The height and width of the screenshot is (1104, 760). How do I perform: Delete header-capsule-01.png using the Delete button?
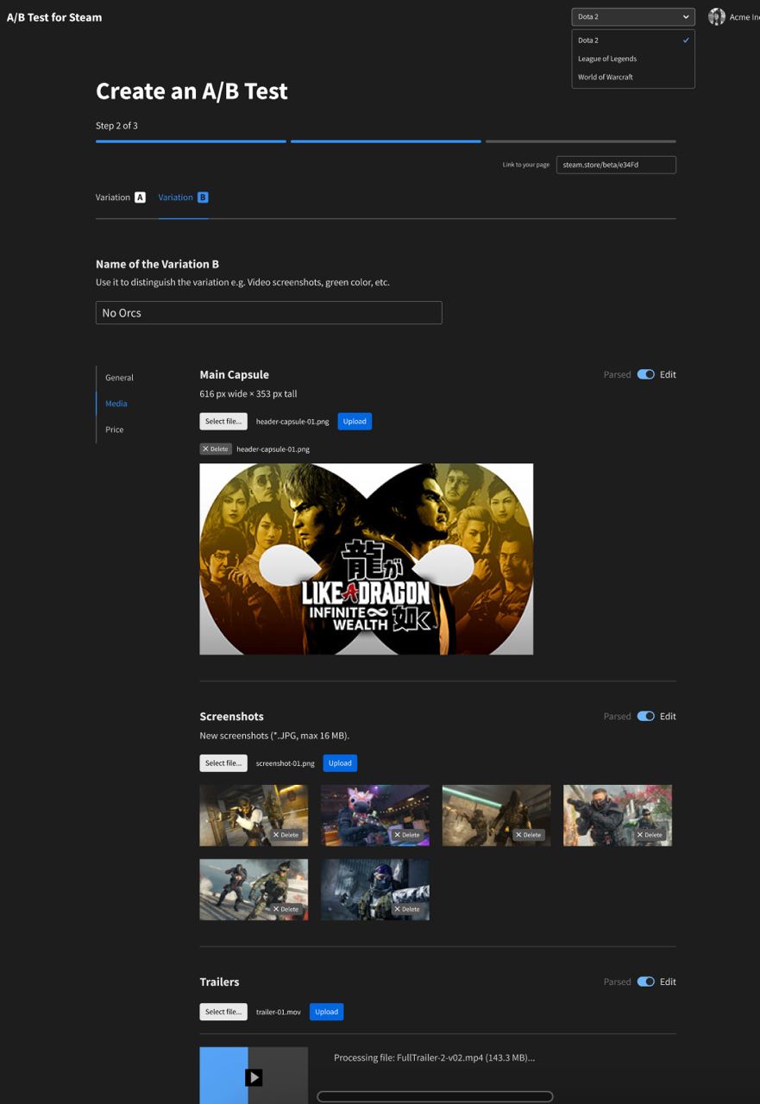(216, 448)
